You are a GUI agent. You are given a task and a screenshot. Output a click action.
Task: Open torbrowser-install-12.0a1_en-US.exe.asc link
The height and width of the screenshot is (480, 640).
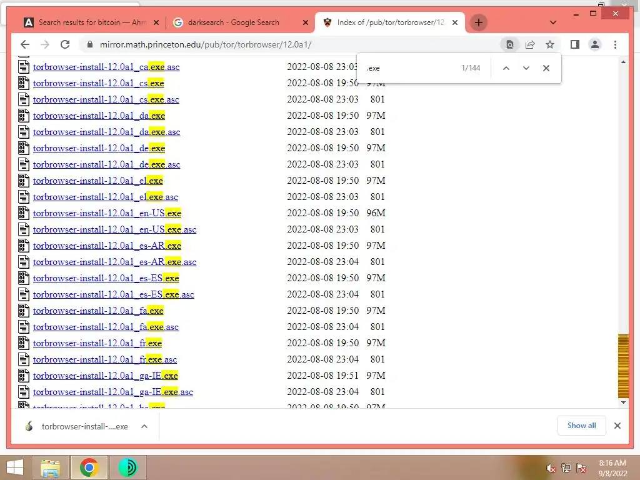(x=115, y=229)
